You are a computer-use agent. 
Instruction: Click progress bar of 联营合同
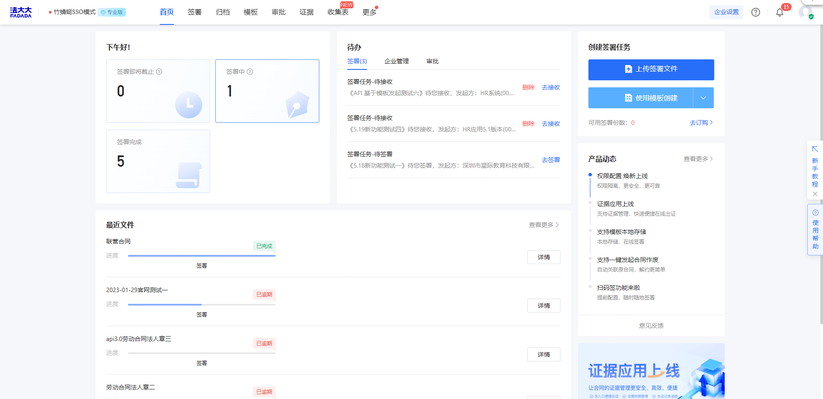pyautogui.click(x=202, y=256)
